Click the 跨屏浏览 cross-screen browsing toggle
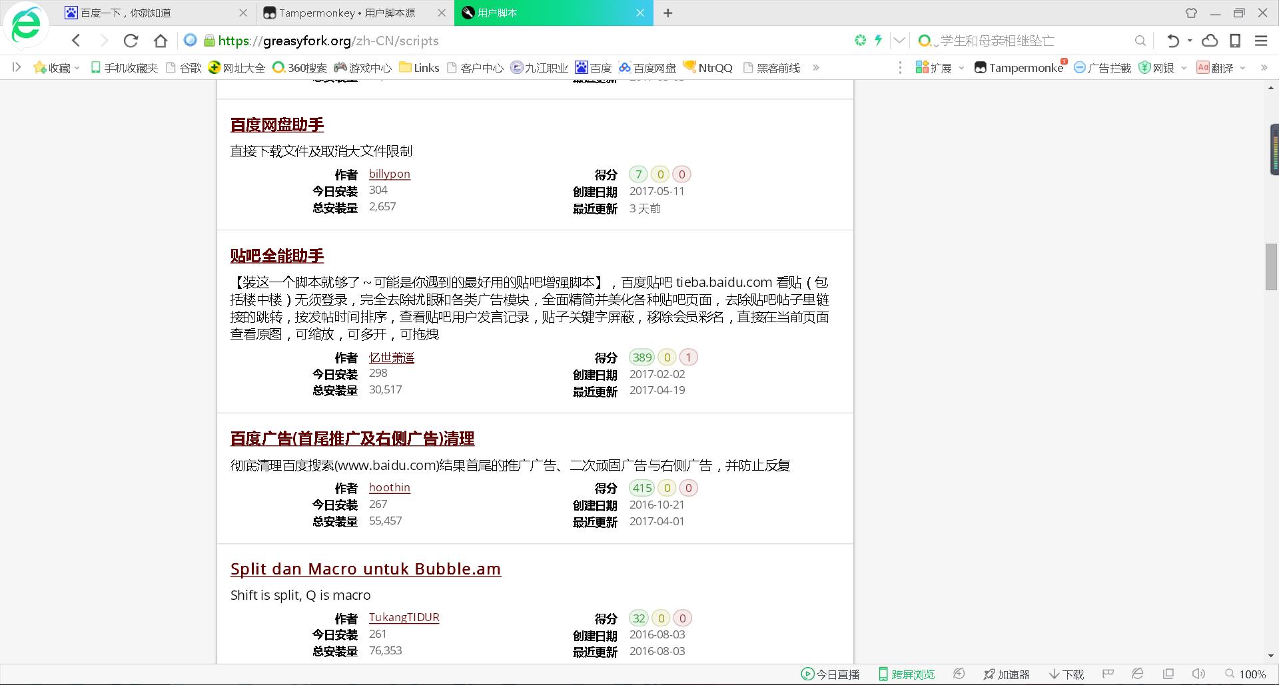1279x685 pixels. click(x=906, y=674)
